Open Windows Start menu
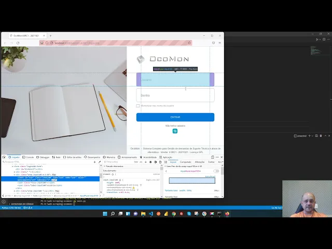 coord(105,214)
